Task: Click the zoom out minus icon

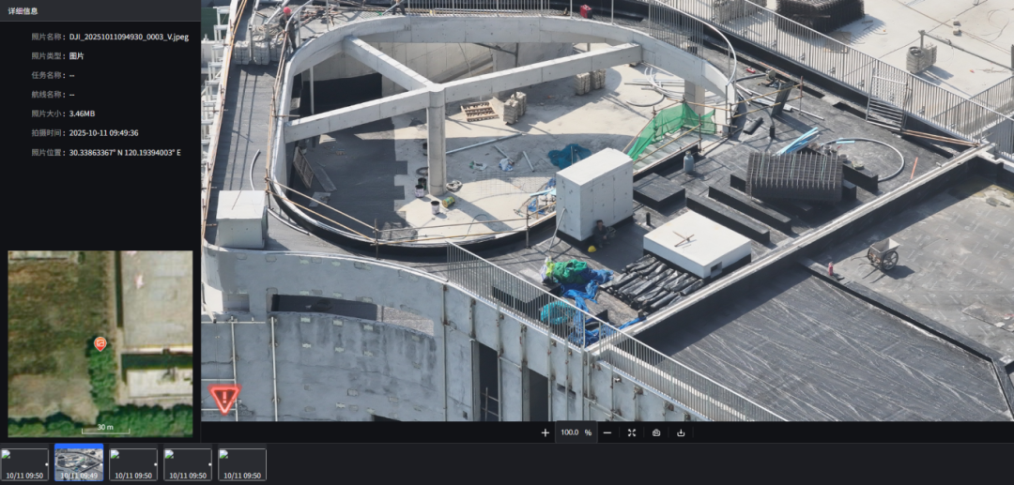Action: 607,432
